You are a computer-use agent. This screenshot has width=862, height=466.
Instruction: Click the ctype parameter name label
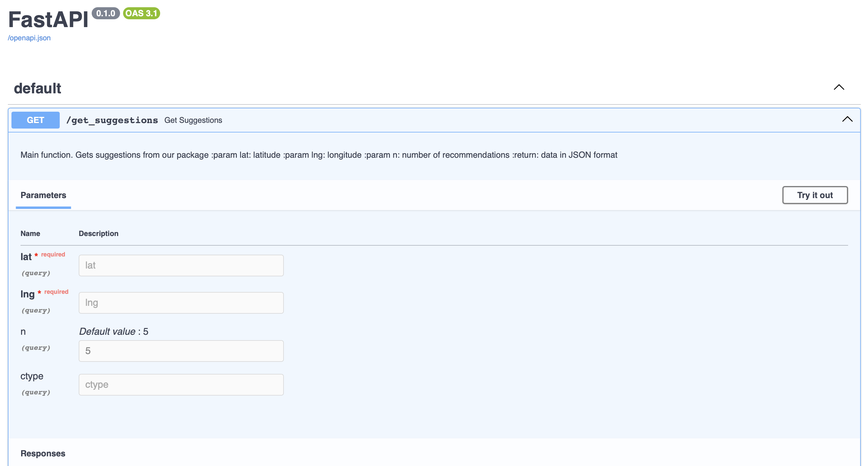click(32, 376)
